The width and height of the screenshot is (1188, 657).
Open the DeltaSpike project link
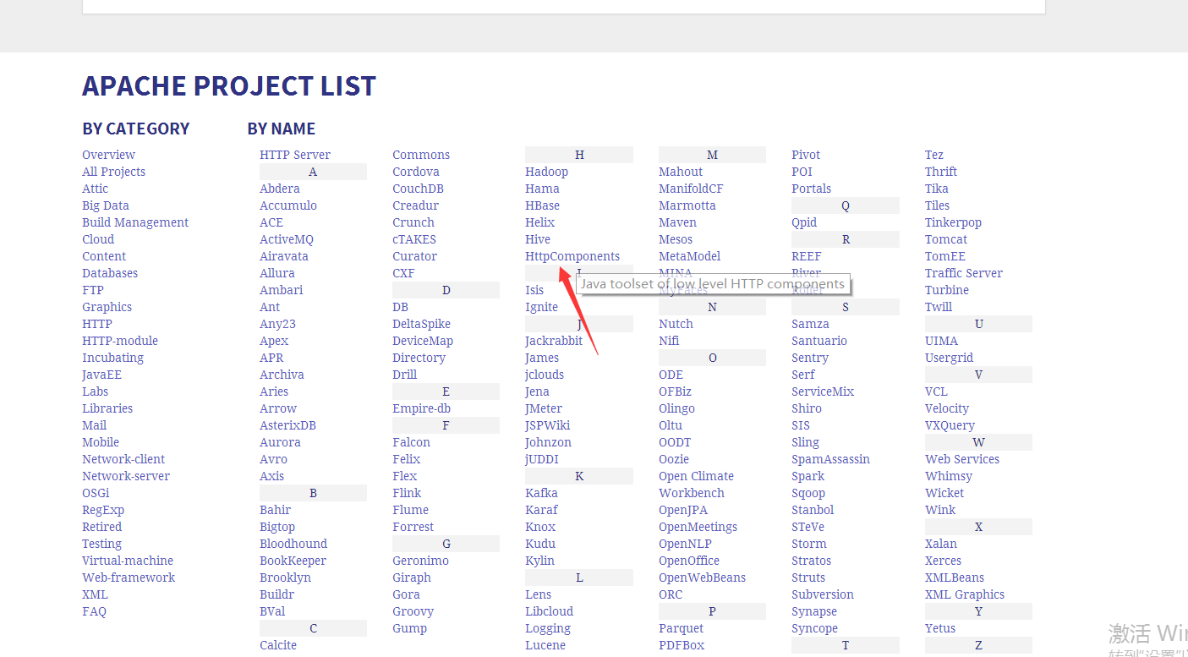tap(421, 324)
